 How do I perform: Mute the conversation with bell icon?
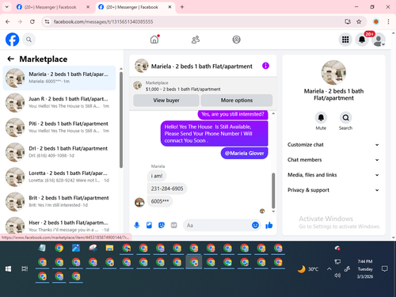(321, 117)
